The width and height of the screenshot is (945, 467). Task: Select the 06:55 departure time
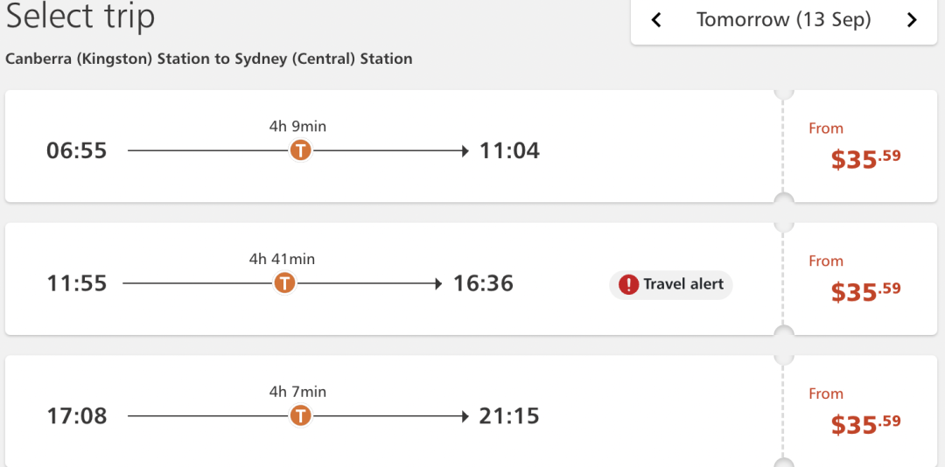(x=76, y=150)
